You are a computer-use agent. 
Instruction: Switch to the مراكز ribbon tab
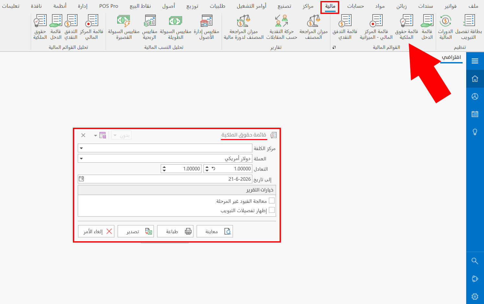(x=308, y=6)
